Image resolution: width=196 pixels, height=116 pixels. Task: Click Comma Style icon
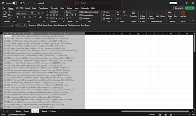(x=76, y=15)
